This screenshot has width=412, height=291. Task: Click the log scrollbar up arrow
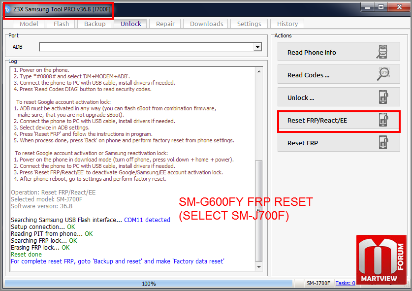click(x=259, y=71)
